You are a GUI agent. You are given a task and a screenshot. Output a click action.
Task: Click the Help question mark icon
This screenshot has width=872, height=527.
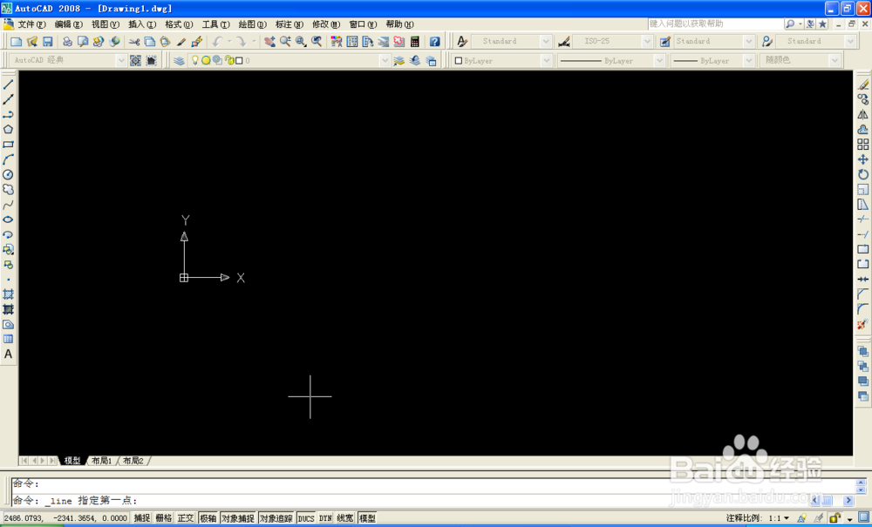tap(435, 42)
